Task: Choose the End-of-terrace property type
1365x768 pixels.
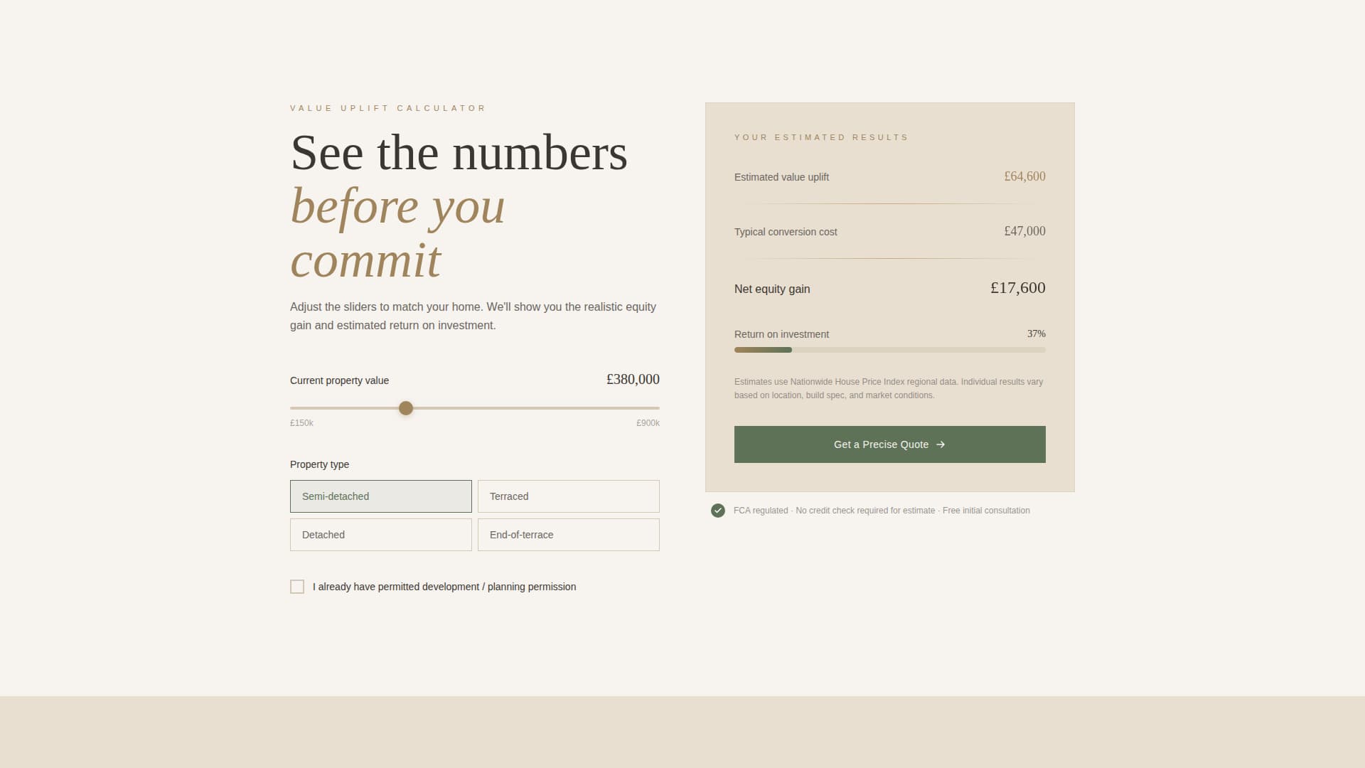Action: [568, 534]
